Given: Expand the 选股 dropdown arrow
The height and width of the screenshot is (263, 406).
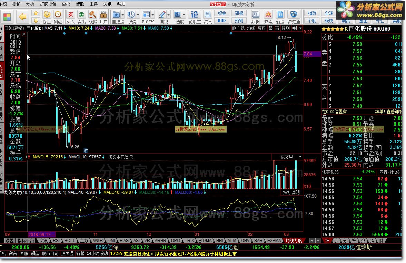Looking at the screenshot, I should point(184,14).
